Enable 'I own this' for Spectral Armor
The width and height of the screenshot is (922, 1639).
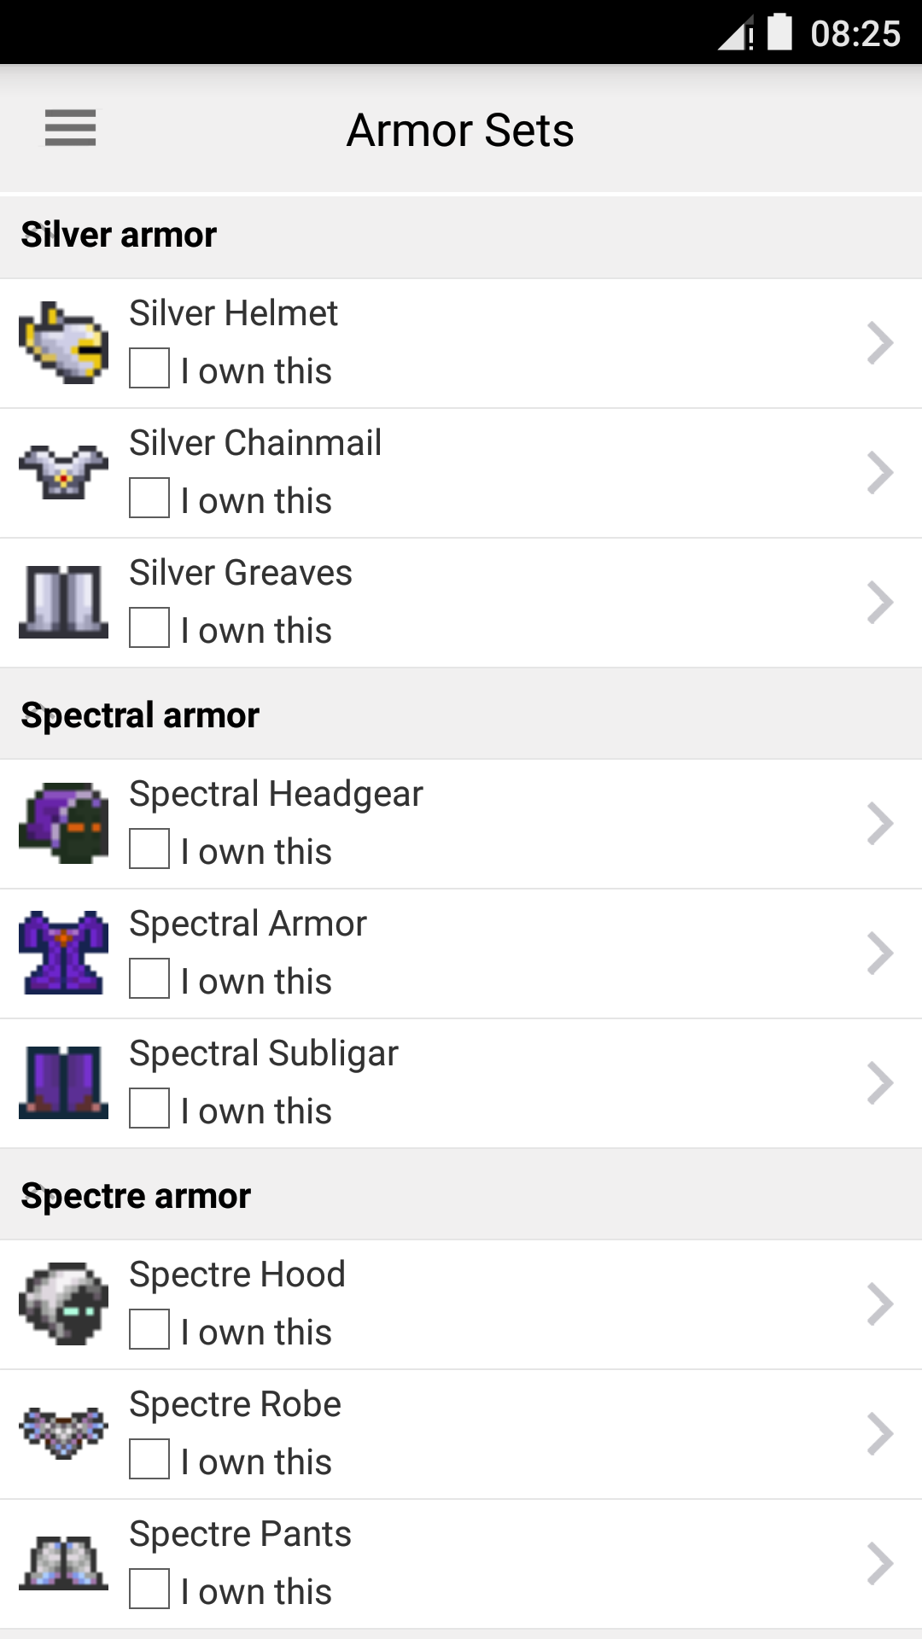149,980
